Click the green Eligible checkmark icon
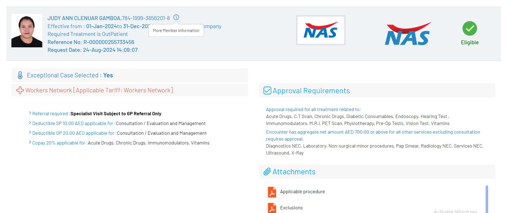Image resolution: width=514 pixels, height=213 pixels. pos(470,28)
